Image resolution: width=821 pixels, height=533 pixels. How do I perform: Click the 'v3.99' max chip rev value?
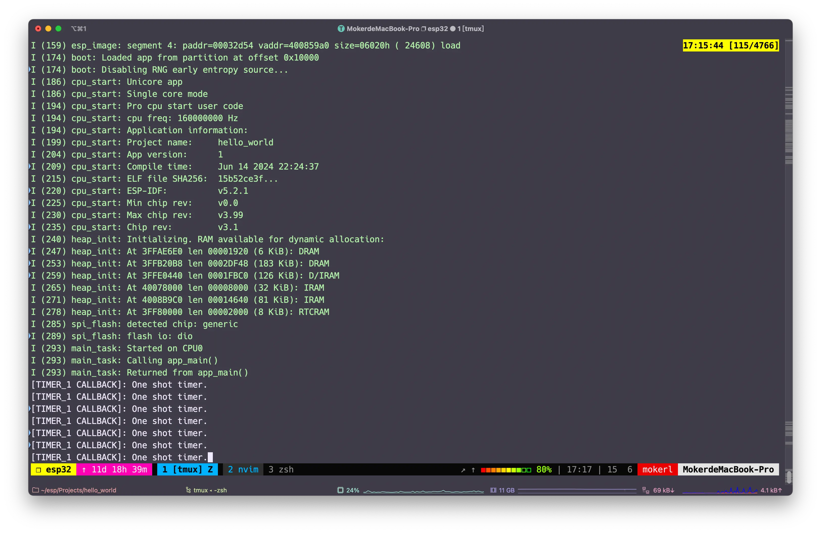[x=231, y=215]
